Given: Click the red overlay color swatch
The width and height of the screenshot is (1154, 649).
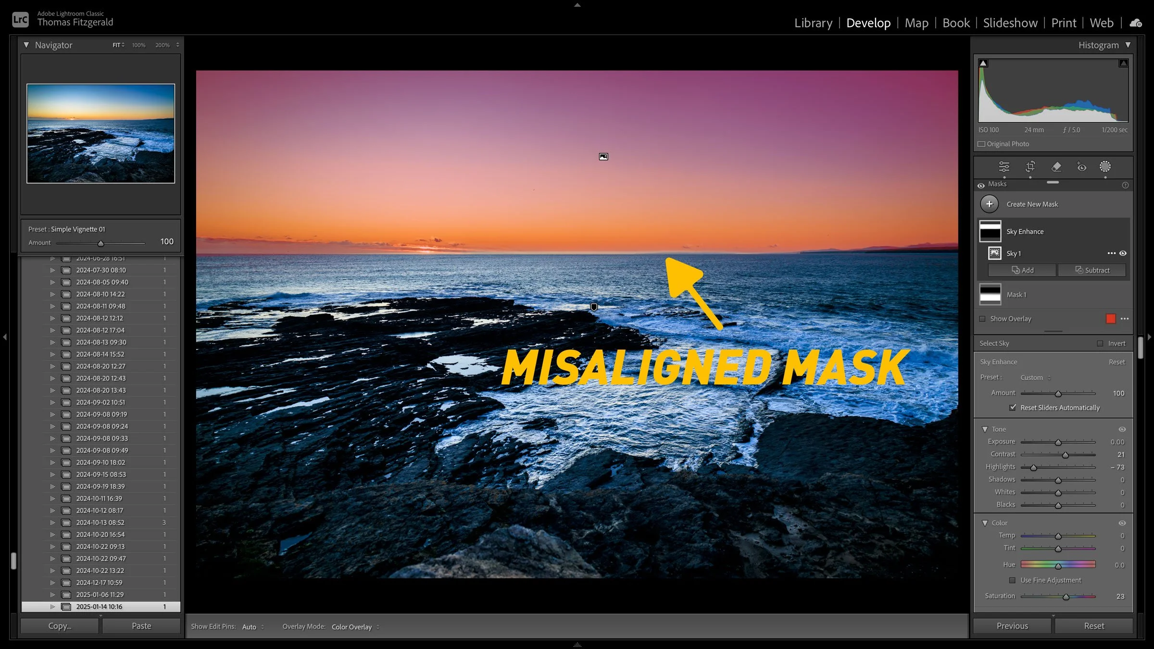Looking at the screenshot, I should 1110,319.
